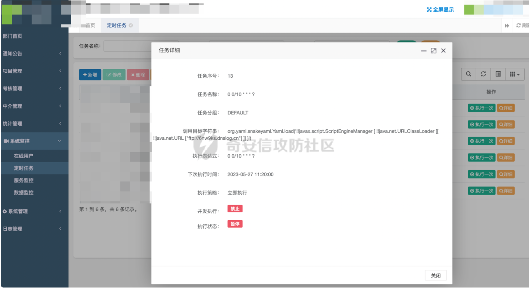Open the columns grid dropdown

[x=515, y=74]
